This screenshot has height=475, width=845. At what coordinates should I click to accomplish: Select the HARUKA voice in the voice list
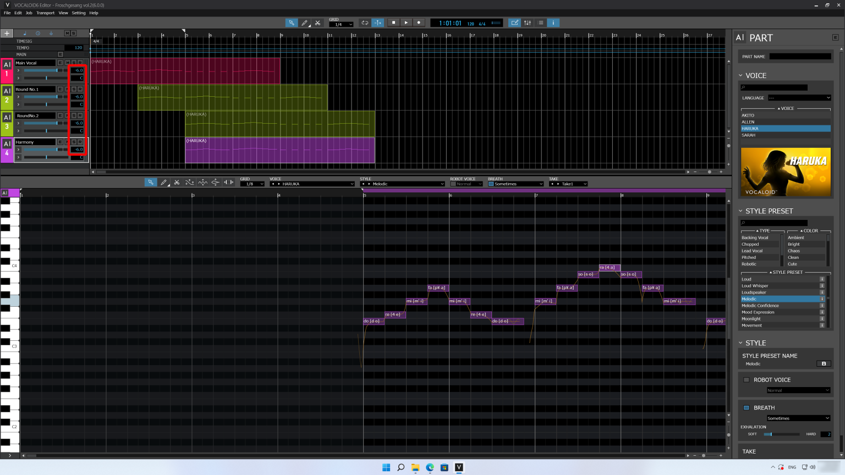point(786,128)
